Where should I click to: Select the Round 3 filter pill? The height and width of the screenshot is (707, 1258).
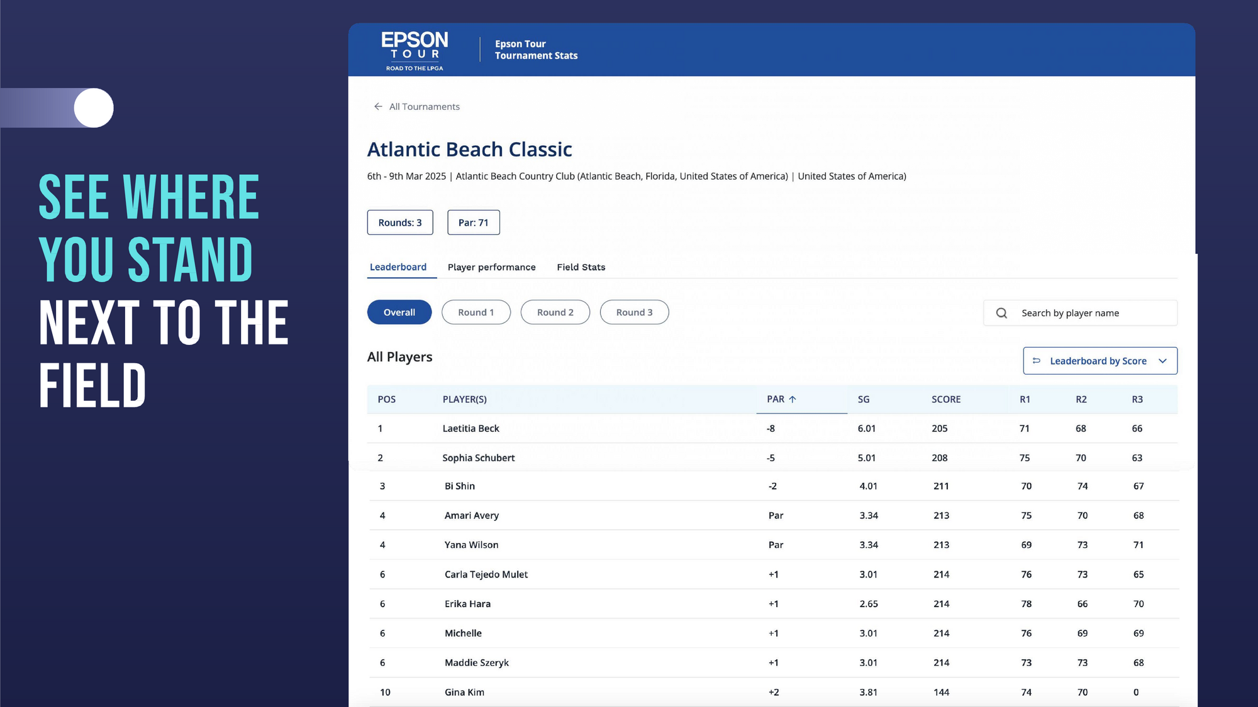pos(634,312)
